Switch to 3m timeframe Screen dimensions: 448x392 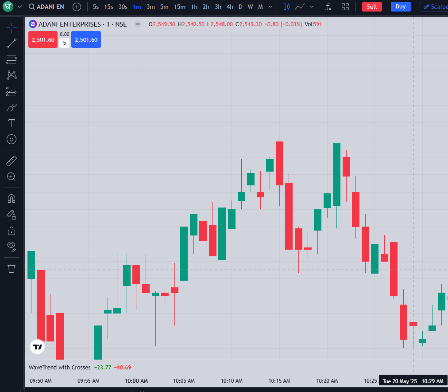(151, 7)
